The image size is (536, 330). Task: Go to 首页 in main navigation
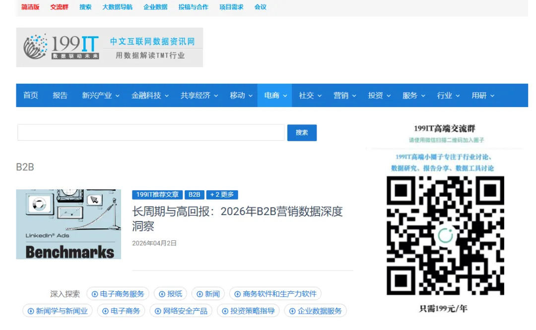tap(31, 96)
